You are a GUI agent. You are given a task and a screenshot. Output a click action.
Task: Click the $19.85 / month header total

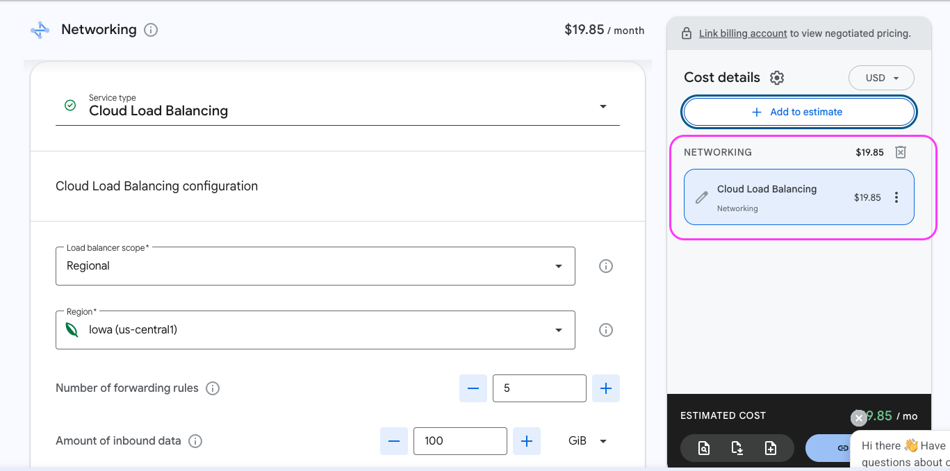point(604,30)
